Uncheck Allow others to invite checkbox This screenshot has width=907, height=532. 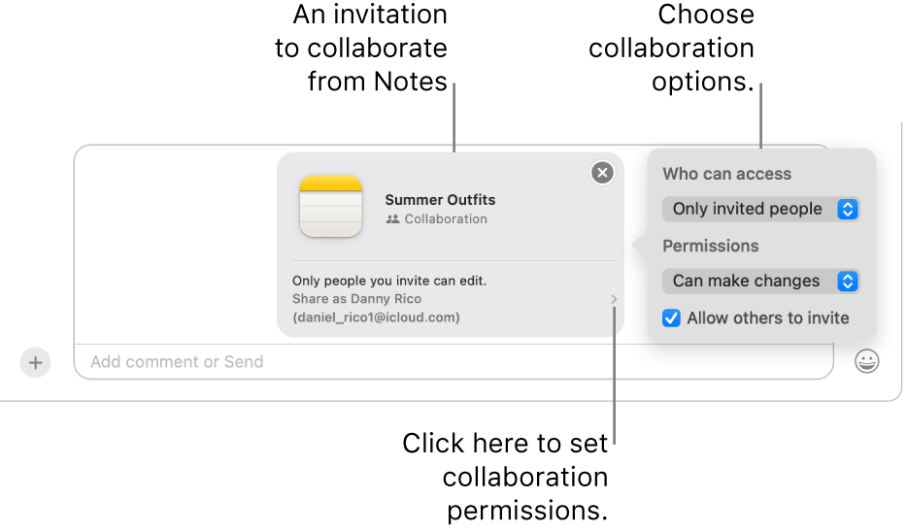tap(671, 317)
